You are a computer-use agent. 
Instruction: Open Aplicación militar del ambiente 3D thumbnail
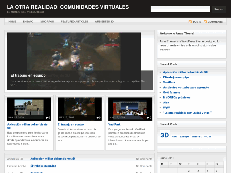click(29, 109)
